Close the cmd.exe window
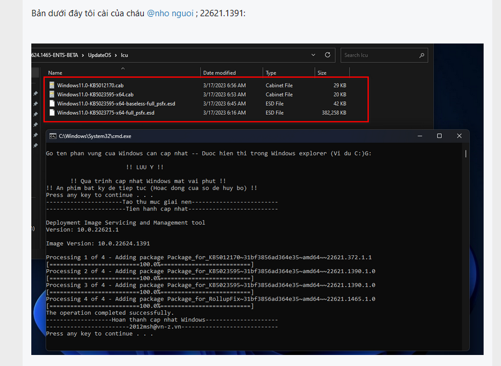 pyautogui.click(x=459, y=136)
